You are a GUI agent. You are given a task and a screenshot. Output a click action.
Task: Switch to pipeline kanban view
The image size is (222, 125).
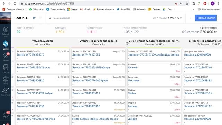35,18
